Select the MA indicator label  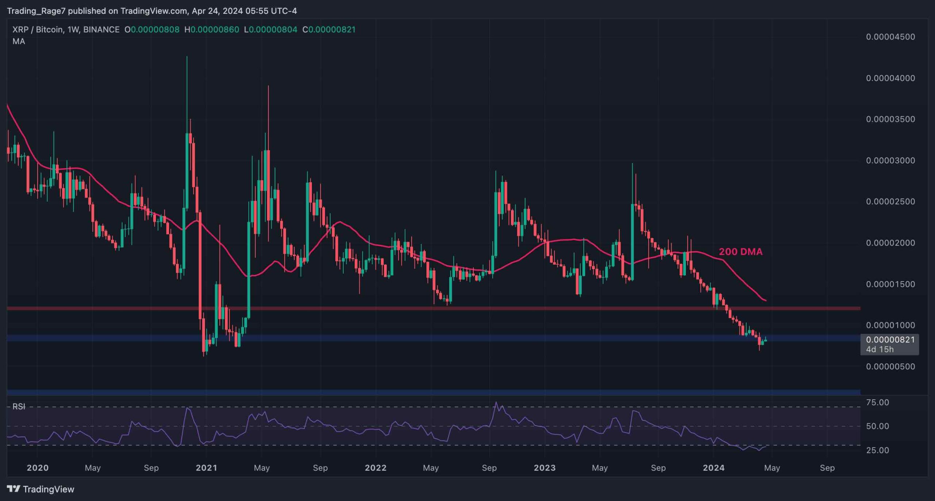(x=19, y=42)
